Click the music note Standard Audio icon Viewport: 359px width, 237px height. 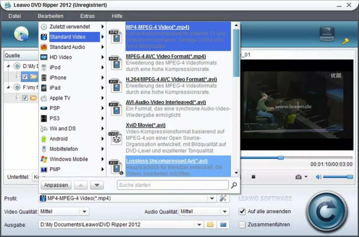click(44, 47)
